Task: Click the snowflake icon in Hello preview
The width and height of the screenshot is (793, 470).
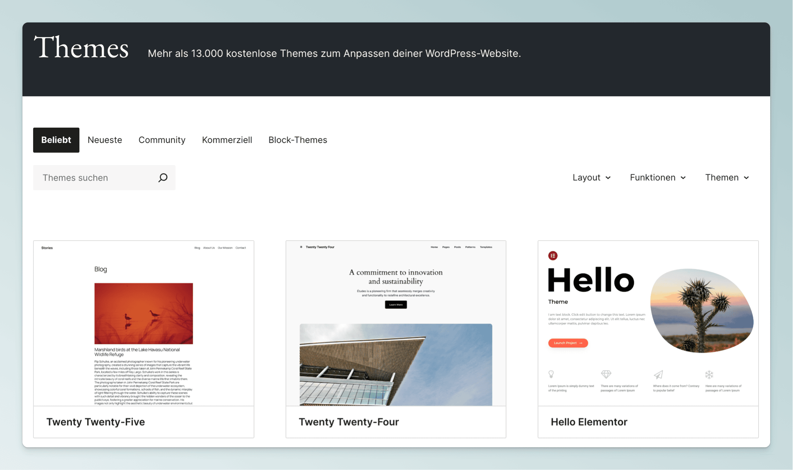Action: (709, 375)
